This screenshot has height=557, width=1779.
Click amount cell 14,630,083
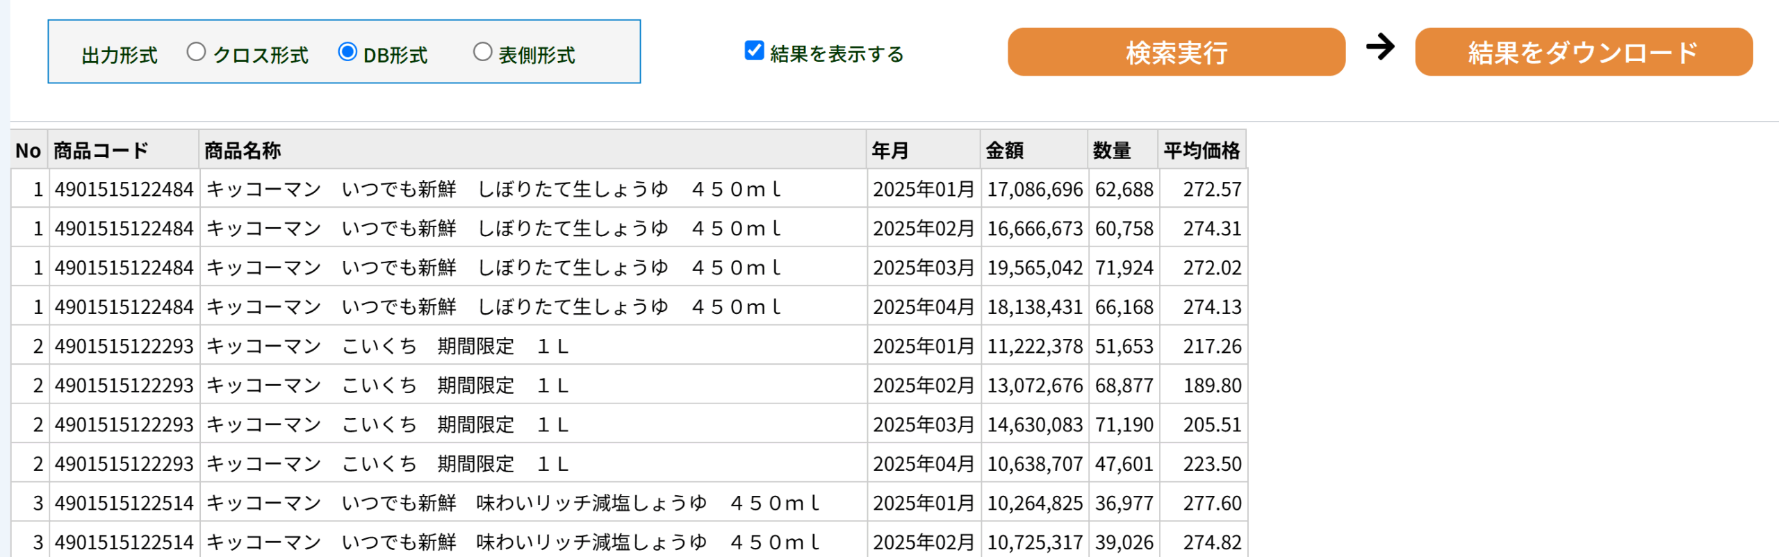pos(1035,424)
